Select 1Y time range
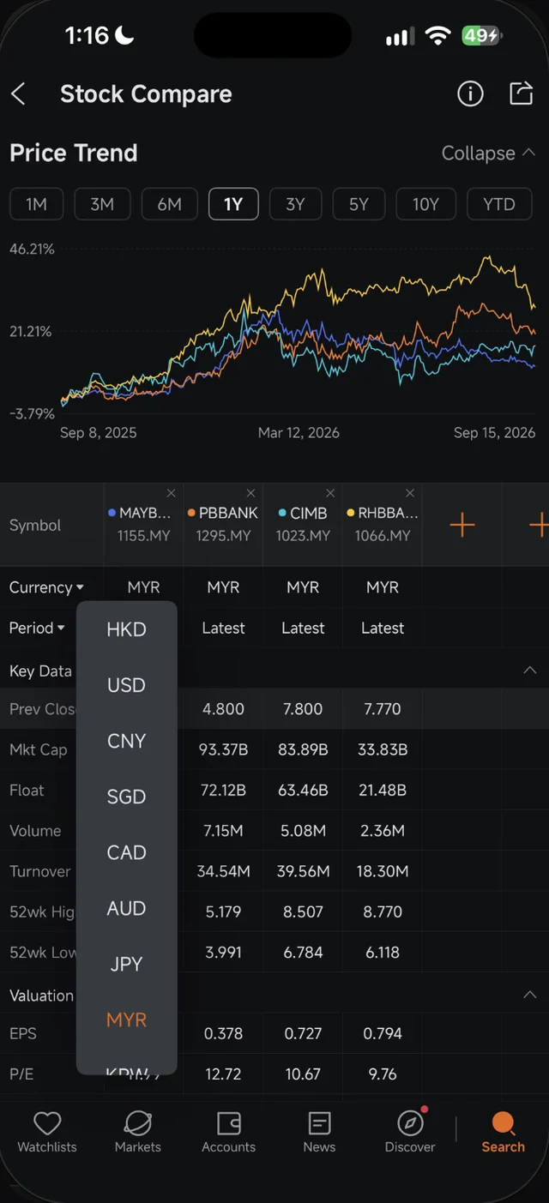The height and width of the screenshot is (1203, 549). click(233, 204)
